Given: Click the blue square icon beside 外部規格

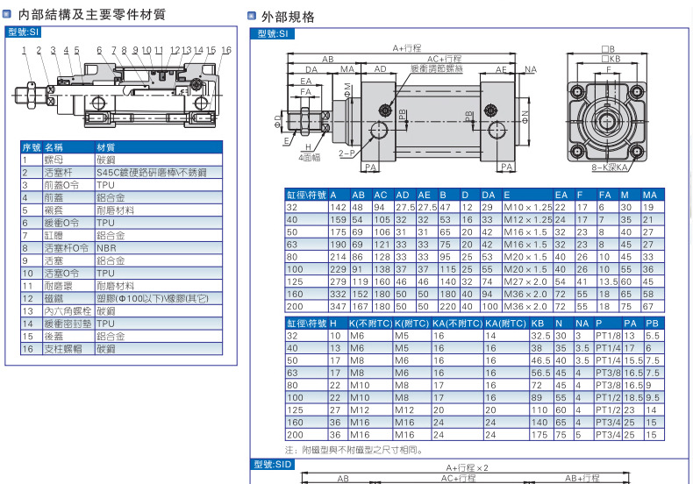Looking at the screenshot, I should coord(252,16).
